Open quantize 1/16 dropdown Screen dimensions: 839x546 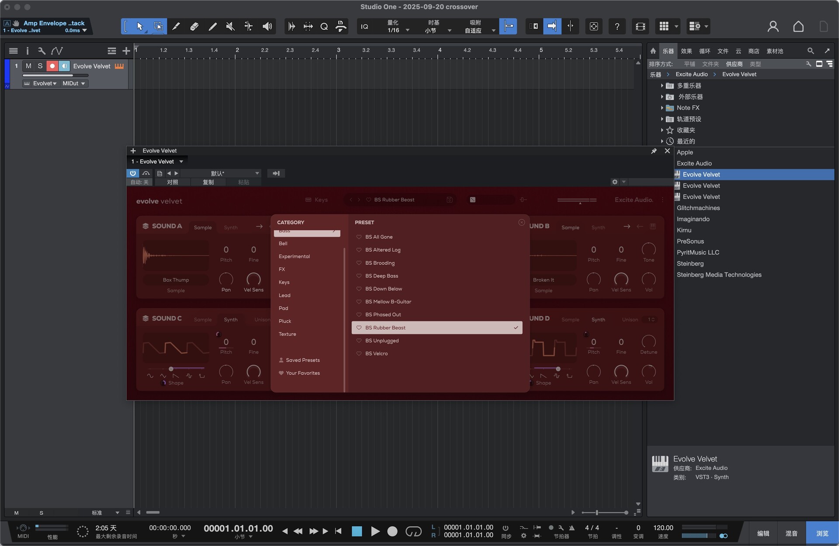(398, 30)
